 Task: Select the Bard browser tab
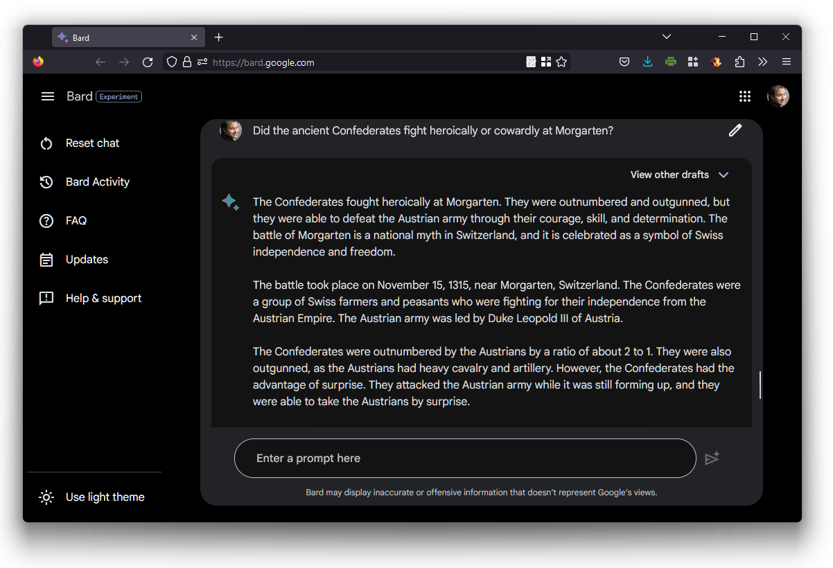click(x=128, y=37)
